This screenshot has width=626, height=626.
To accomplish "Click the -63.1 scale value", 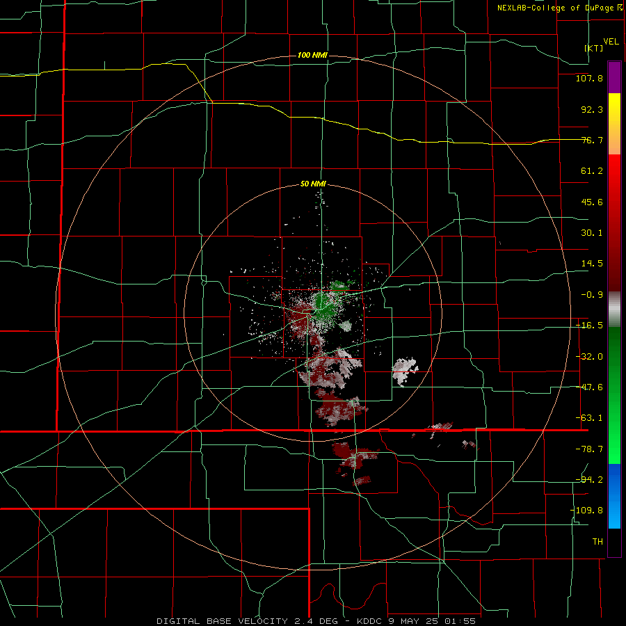I will pos(589,418).
